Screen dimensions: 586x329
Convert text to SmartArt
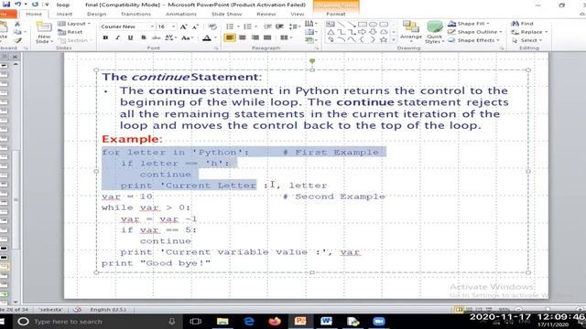310,40
